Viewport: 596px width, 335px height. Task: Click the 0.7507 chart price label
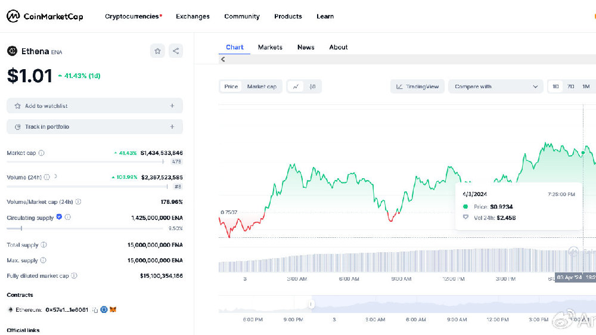(229, 212)
